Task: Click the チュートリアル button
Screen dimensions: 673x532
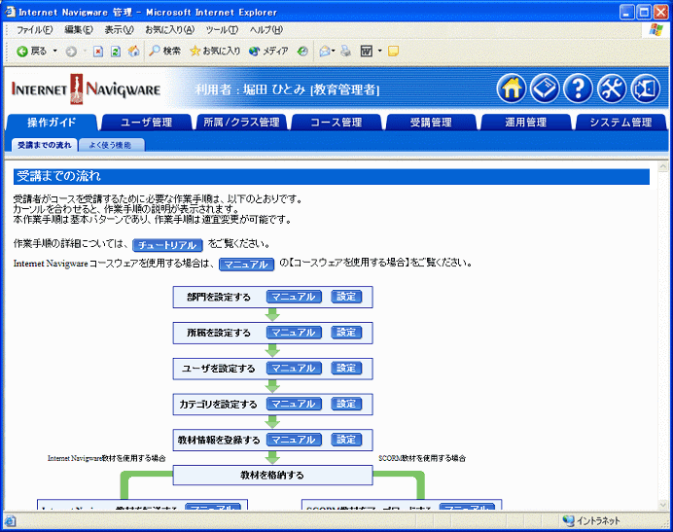Action: point(167,245)
